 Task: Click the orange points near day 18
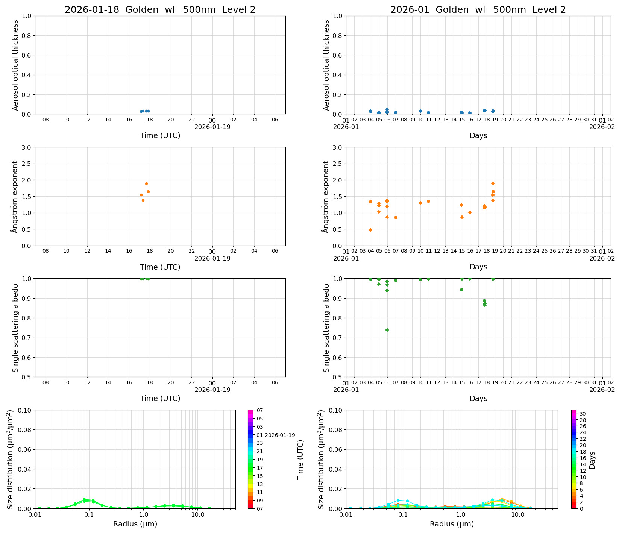(485, 206)
